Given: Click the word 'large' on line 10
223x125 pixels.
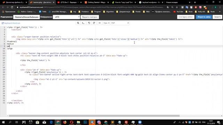Looking at the screenshot, I should [10, 49].
